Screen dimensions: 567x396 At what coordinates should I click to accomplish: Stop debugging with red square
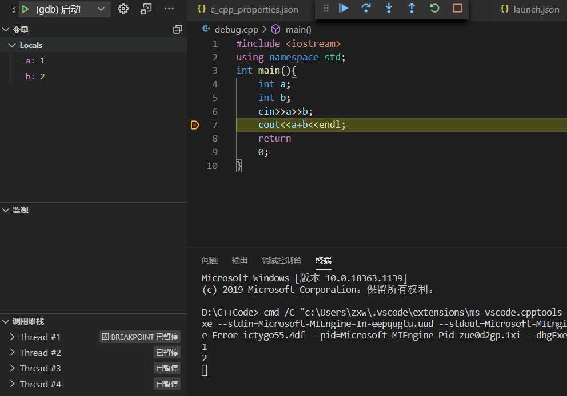coord(457,8)
